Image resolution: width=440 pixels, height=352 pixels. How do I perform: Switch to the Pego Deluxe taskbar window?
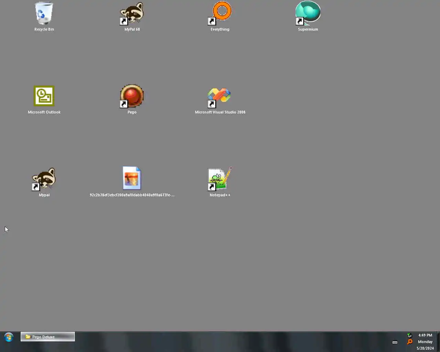(48, 337)
